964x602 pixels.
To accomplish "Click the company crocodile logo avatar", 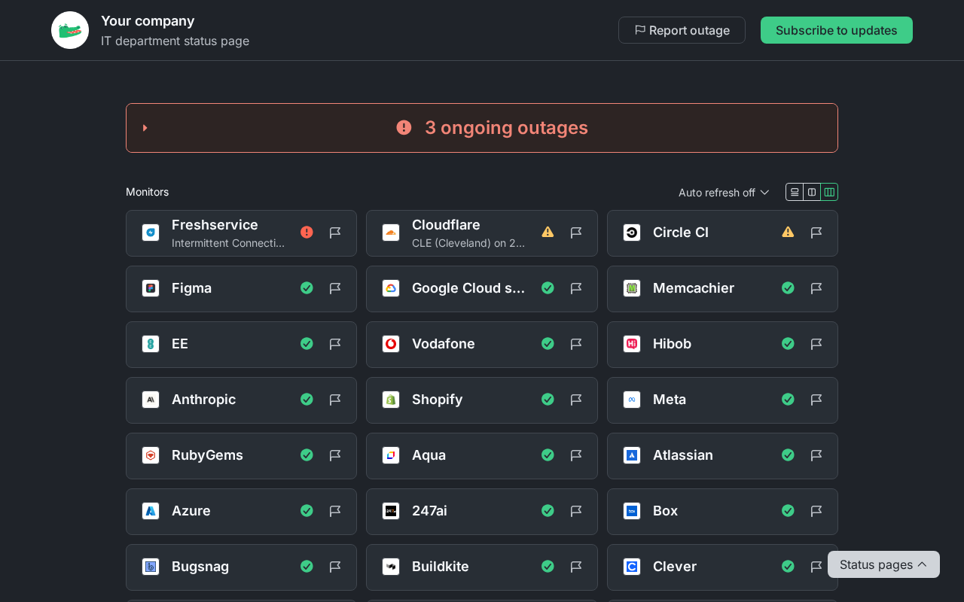I will point(70,30).
